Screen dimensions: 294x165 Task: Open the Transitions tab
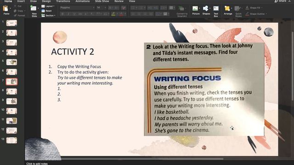tap(63, 1)
